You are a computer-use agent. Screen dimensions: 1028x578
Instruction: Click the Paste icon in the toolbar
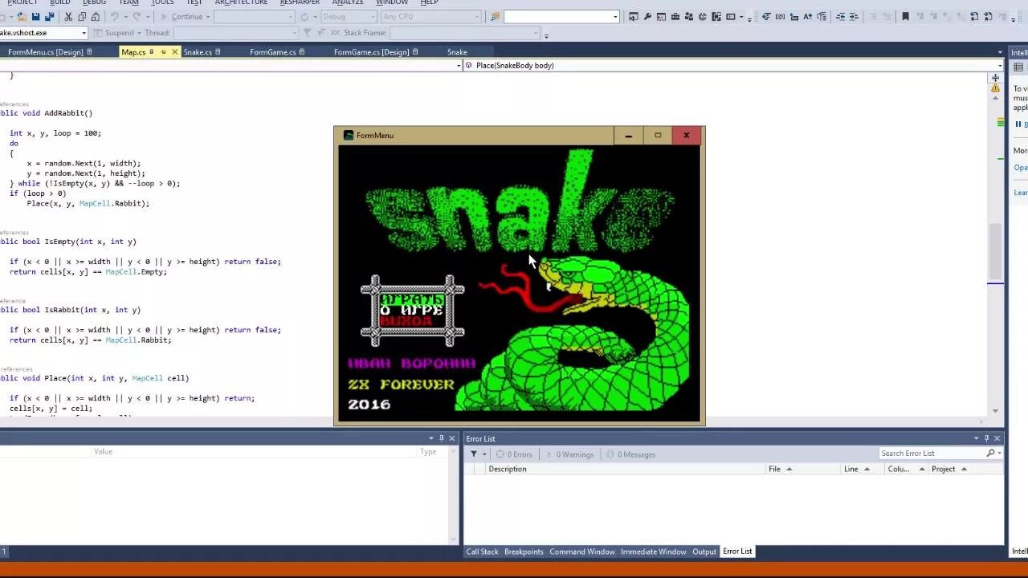click(x=96, y=17)
